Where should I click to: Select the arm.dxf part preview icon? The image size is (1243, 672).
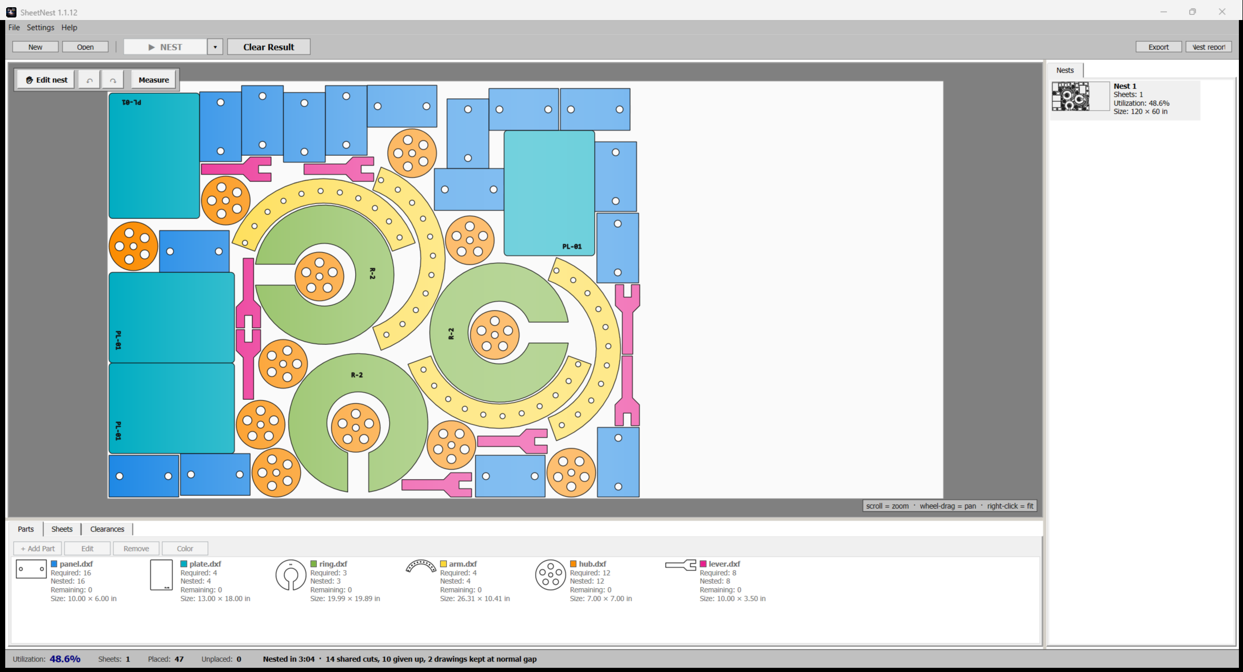[x=421, y=566]
